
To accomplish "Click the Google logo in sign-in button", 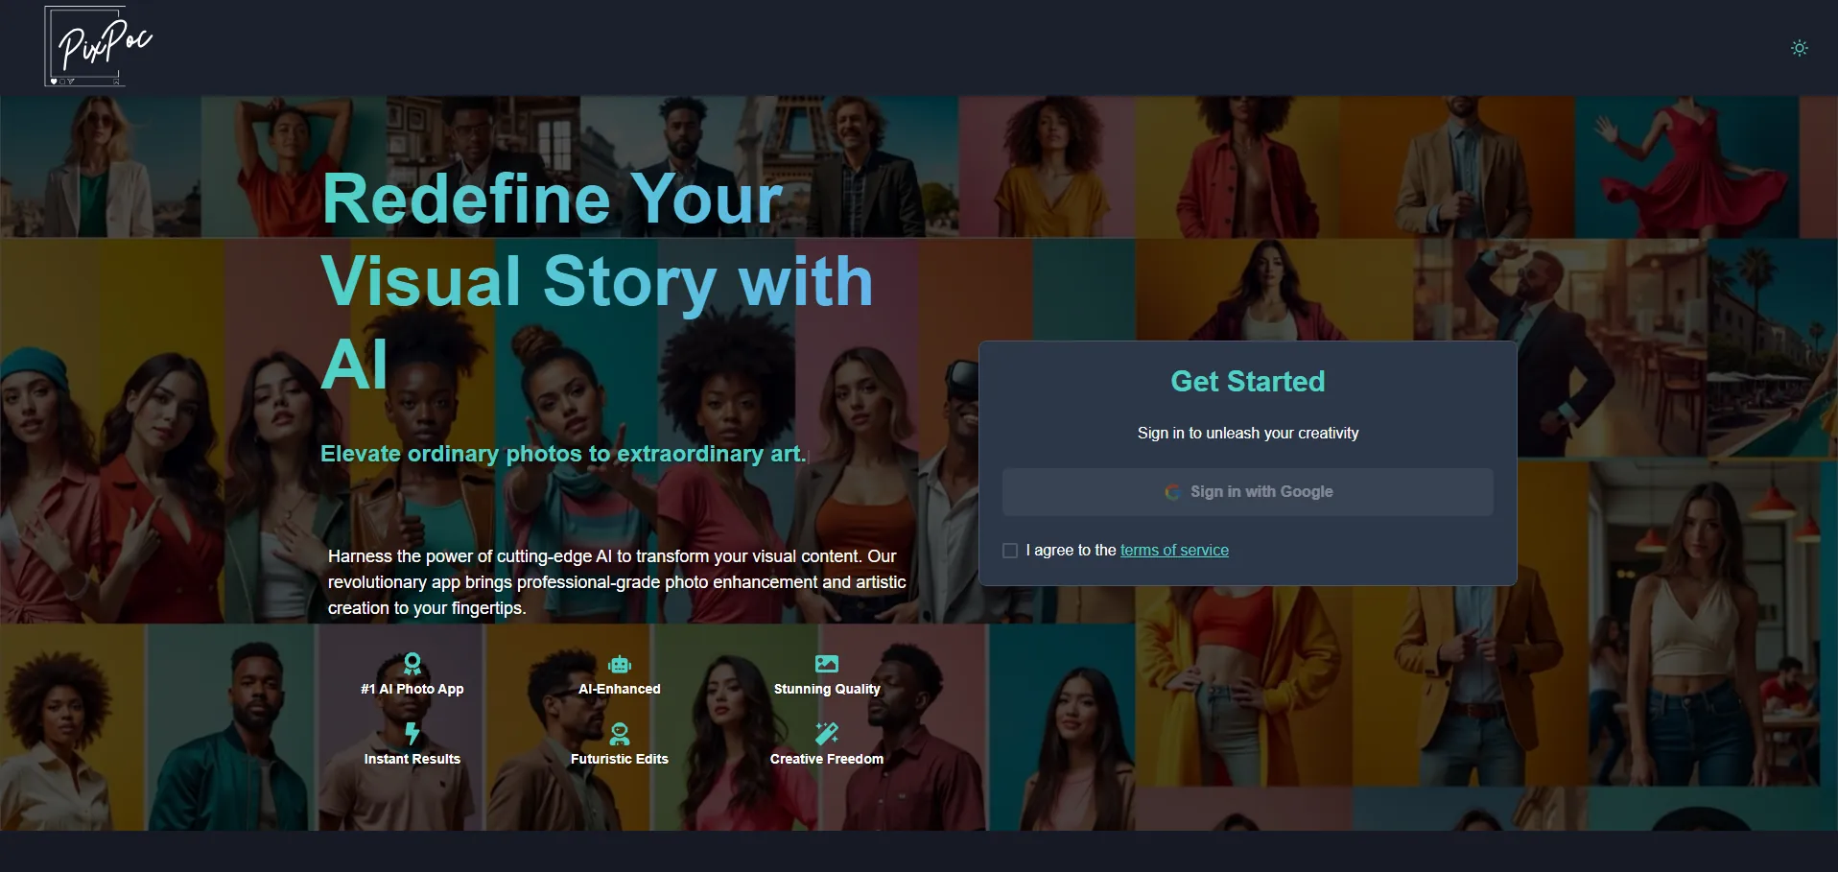I will [x=1172, y=492].
